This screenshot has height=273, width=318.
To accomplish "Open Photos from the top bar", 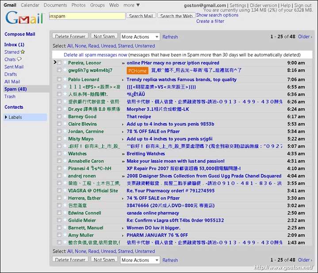I will 78,5.
